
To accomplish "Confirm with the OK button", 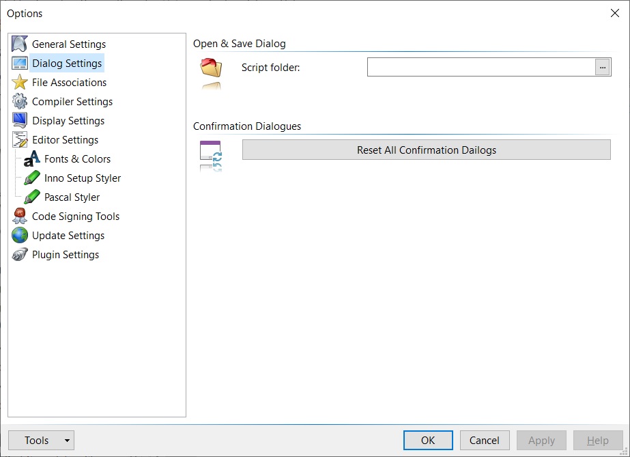I will click(428, 440).
